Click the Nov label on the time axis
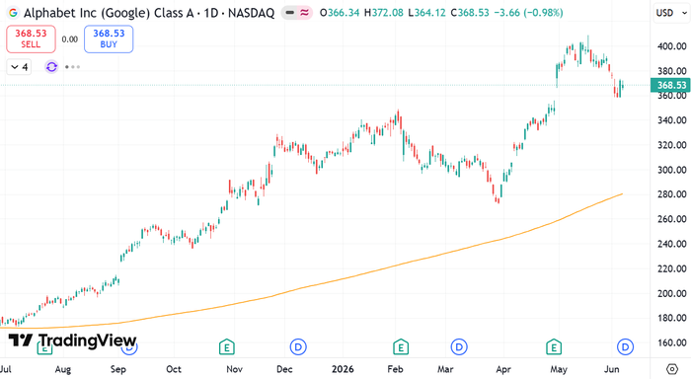 [x=234, y=369]
